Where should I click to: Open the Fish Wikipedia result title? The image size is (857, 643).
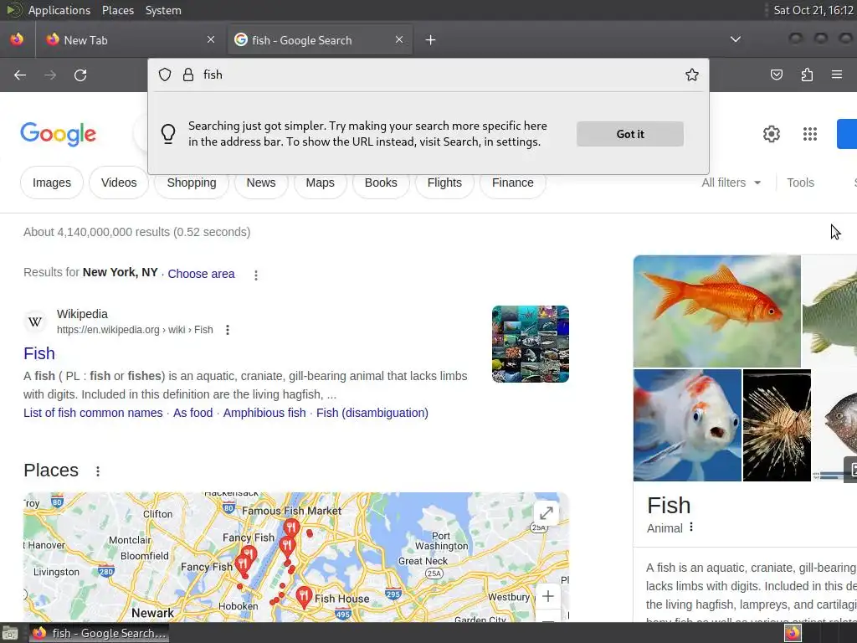(x=39, y=353)
